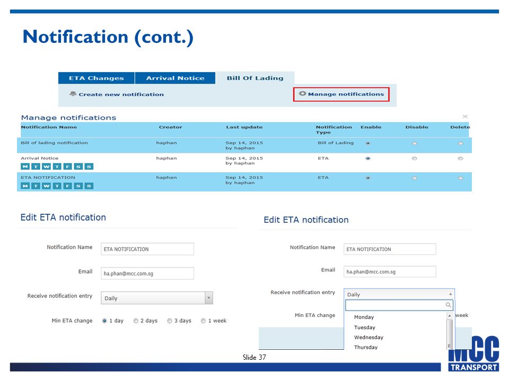Click the gear icon beside Manage notifications

pyautogui.click(x=302, y=93)
